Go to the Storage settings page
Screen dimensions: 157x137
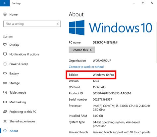pyautogui.click(x=15, y=83)
